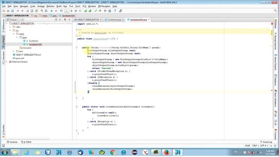Click the Debug bug icon
Image resolution: width=279 pixels, height=157 pixels.
coord(76,11)
